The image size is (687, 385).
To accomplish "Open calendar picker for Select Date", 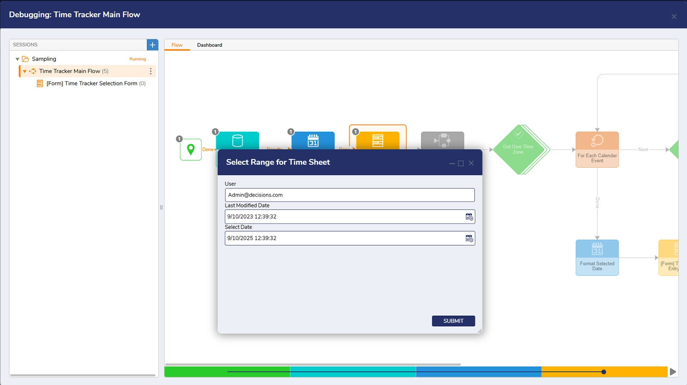I will [469, 238].
